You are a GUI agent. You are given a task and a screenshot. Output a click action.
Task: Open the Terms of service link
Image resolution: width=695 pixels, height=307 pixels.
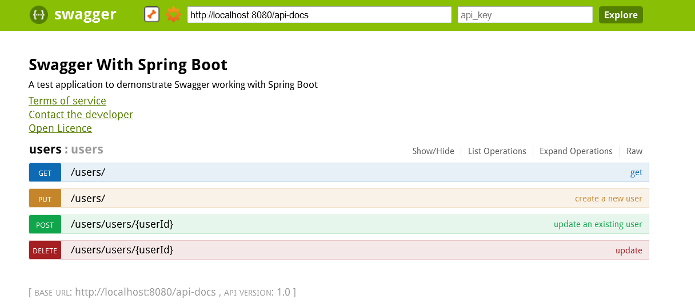(67, 101)
